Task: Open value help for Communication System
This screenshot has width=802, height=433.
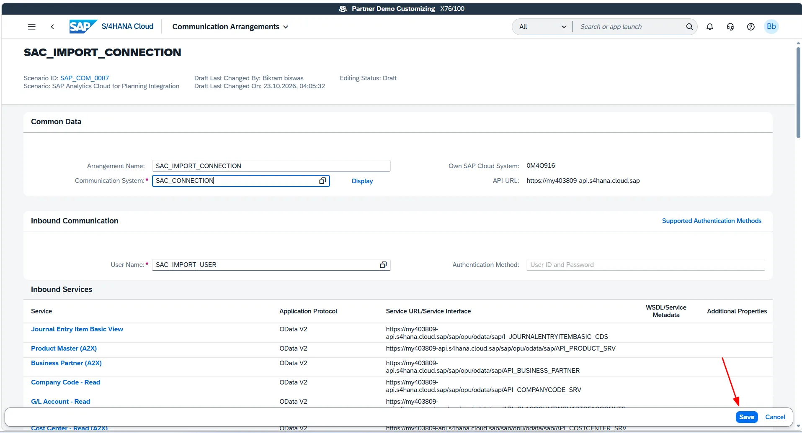Action: (x=322, y=181)
